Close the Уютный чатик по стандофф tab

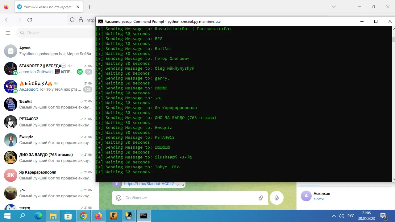(77, 7)
